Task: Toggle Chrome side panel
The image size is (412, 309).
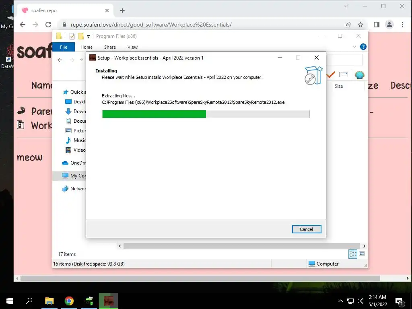Action: click(377, 25)
